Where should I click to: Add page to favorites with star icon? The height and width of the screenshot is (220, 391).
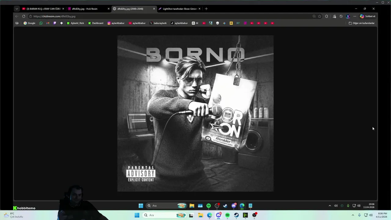(320, 16)
